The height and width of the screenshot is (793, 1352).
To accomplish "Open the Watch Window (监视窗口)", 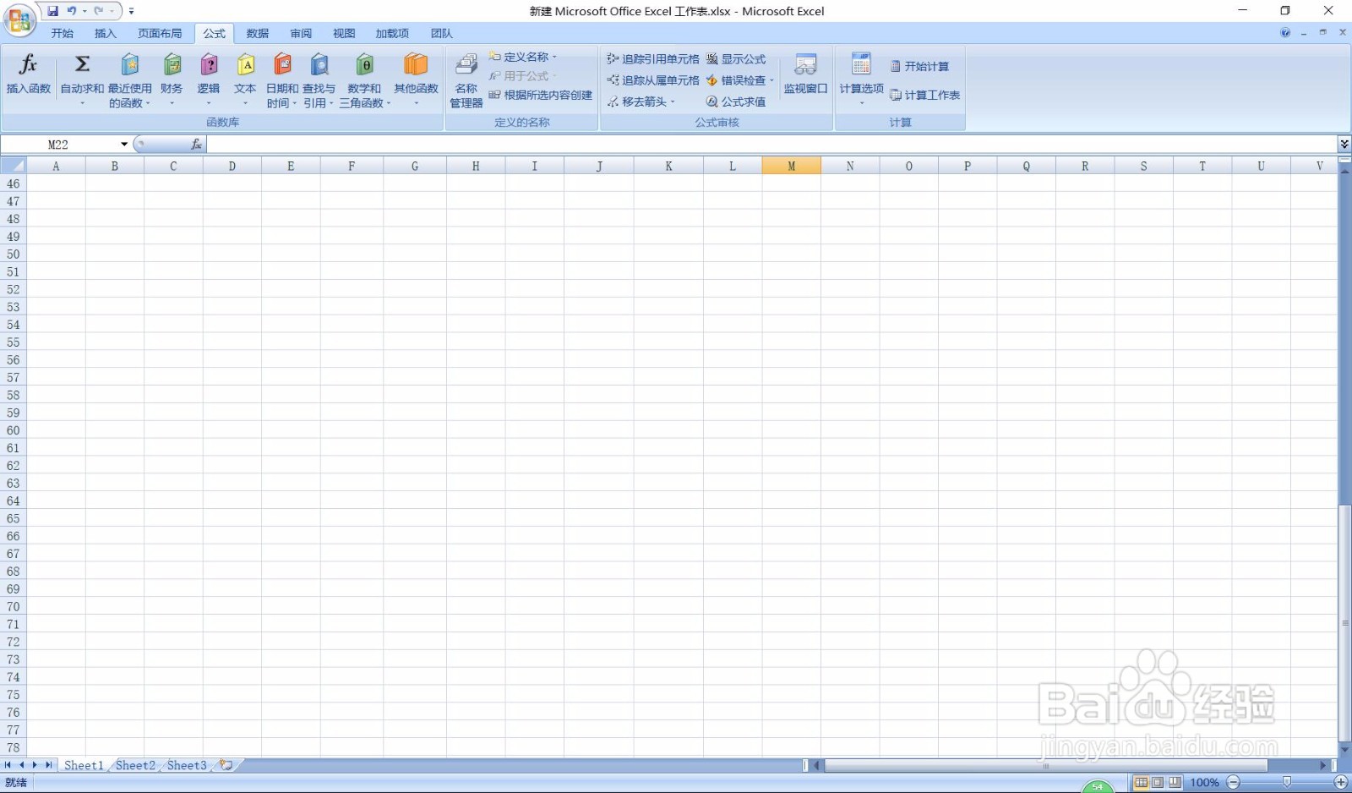I will [805, 74].
